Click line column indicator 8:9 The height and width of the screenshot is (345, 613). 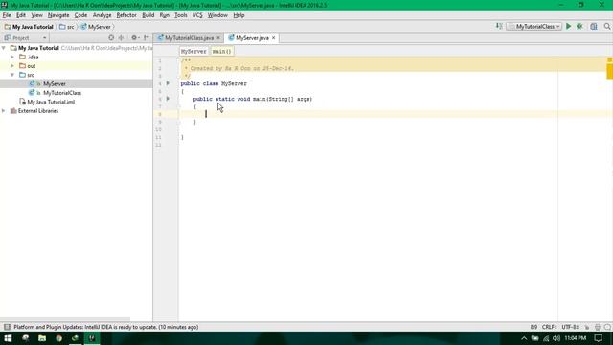coord(534,327)
